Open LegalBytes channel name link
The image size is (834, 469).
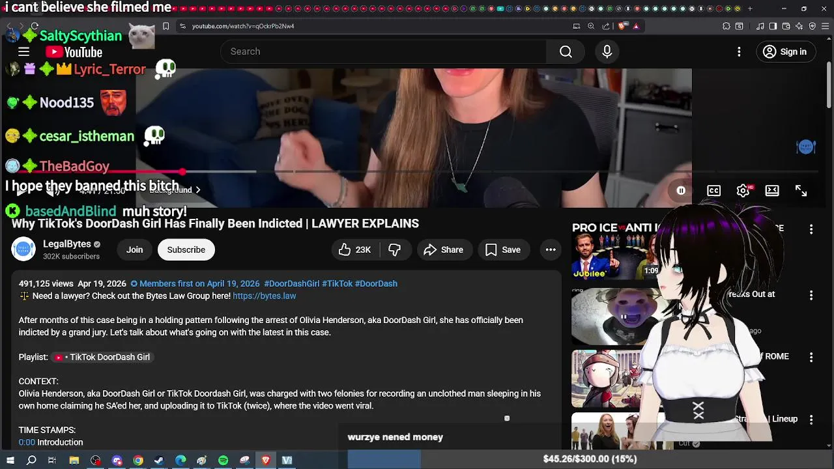(x=66, y=244)
